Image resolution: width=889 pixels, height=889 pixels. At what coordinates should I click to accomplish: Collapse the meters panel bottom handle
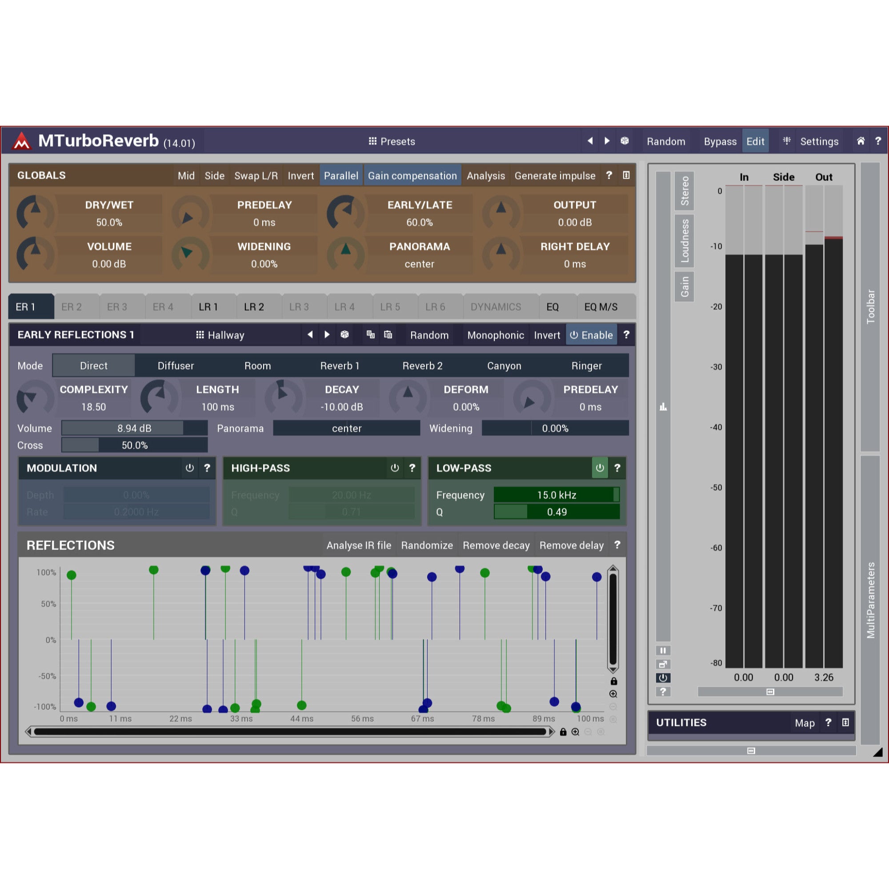[770, 692]
